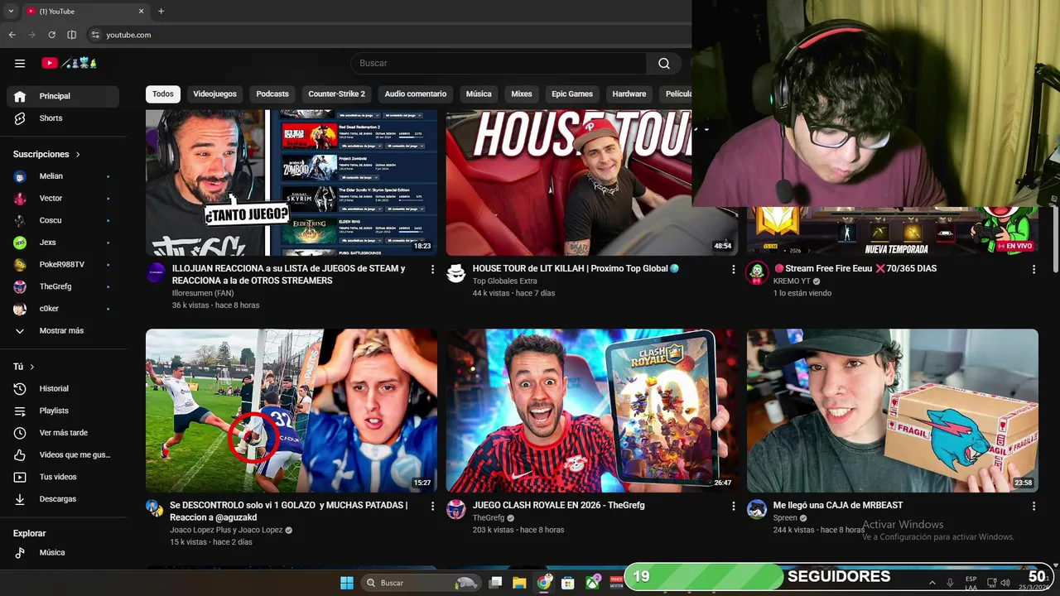Screen dimensions: 1060x596
Task: Open Música under Explorar
Action: [x=63, y=552]
